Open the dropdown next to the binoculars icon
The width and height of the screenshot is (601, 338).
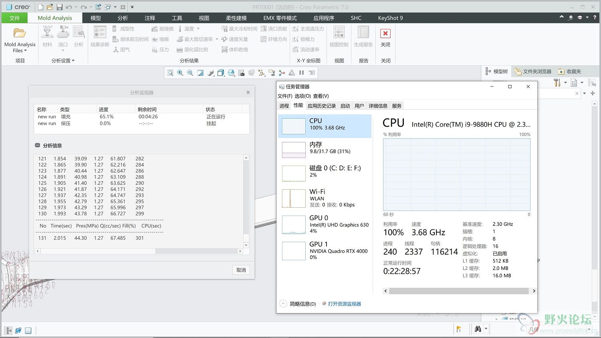(486, 329)
